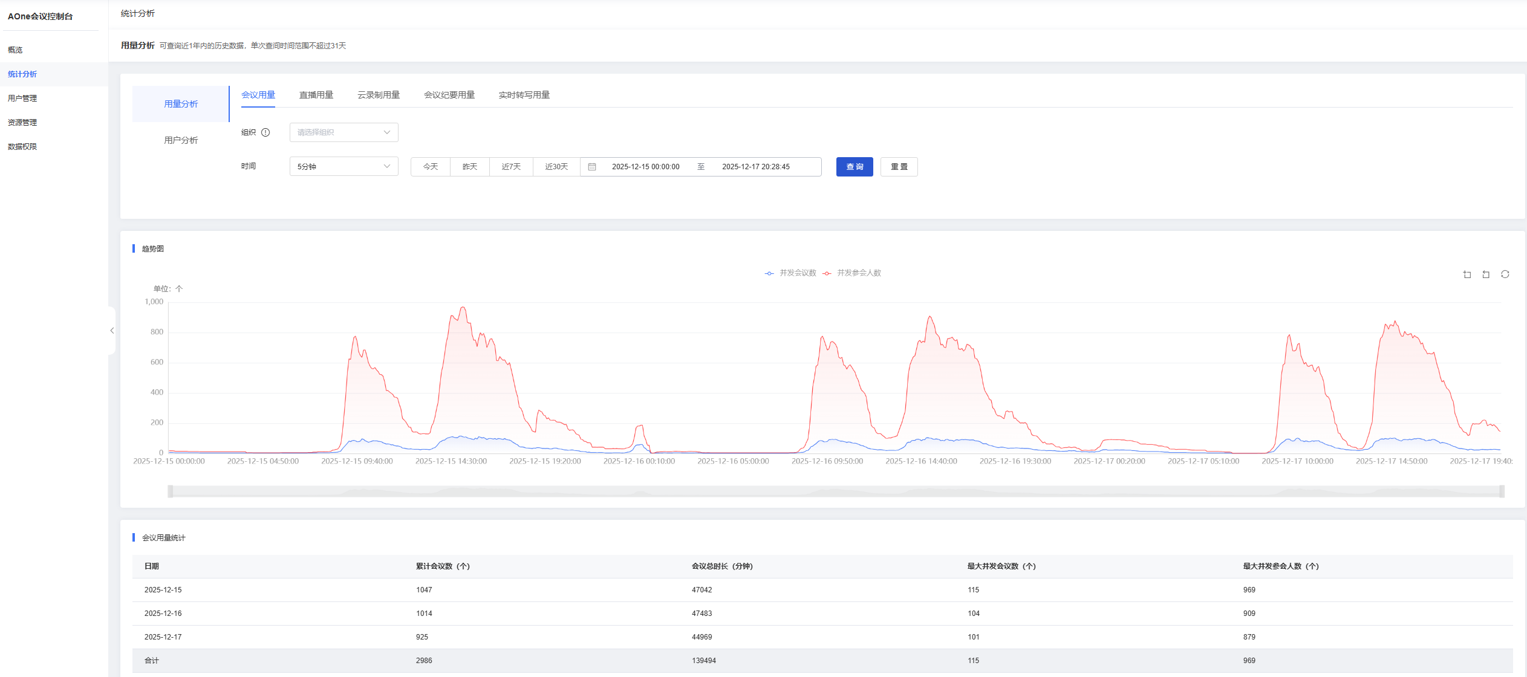Click the 重置 button
The width and height of the screenshot is (1527, 677).
click(899, 167)
